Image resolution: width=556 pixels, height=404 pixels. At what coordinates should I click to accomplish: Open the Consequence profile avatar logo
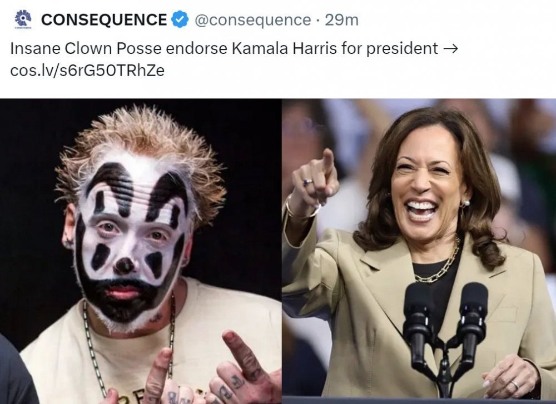click(x=23, y=19)
